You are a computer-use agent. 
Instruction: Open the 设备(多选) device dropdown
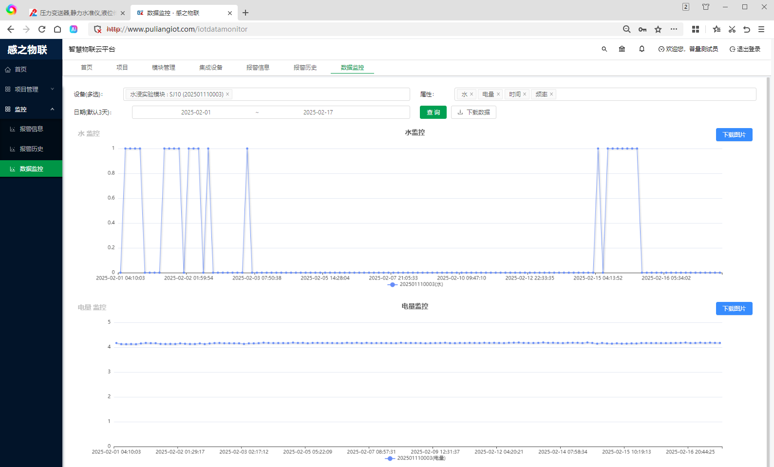pos(321,94)
